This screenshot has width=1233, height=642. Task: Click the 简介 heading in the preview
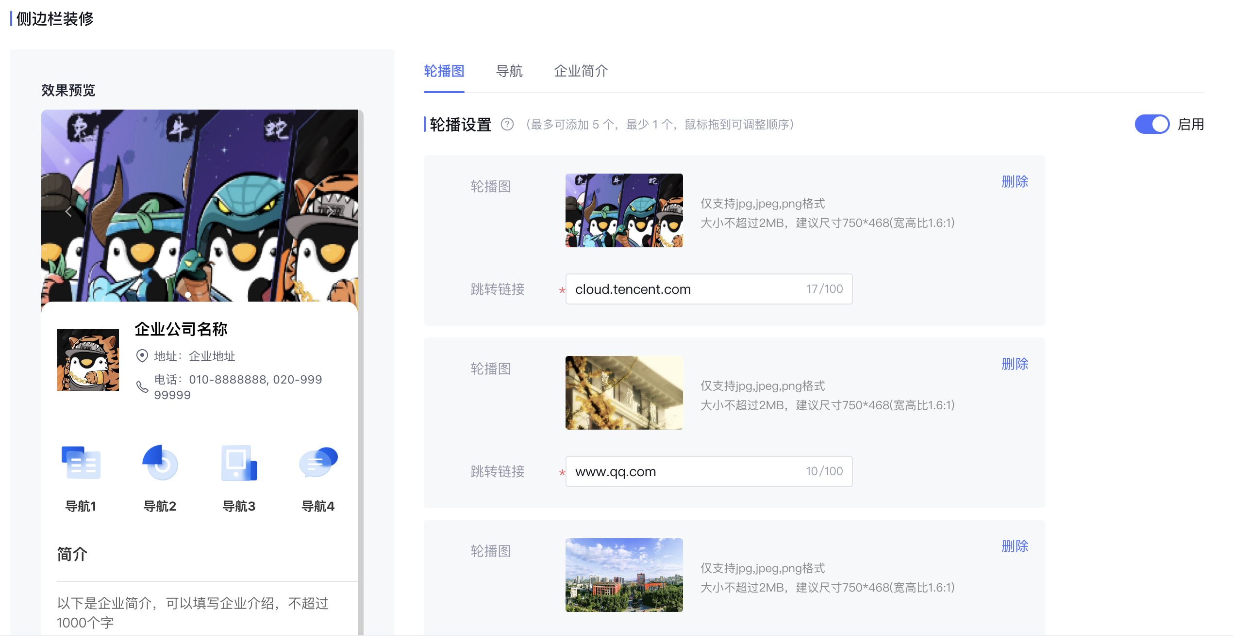pos(72,554)
